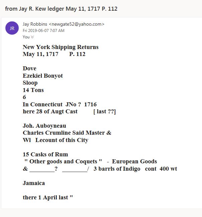
Task: Click the 15 Casks of Rum line
Action: (x=45, y=154)
